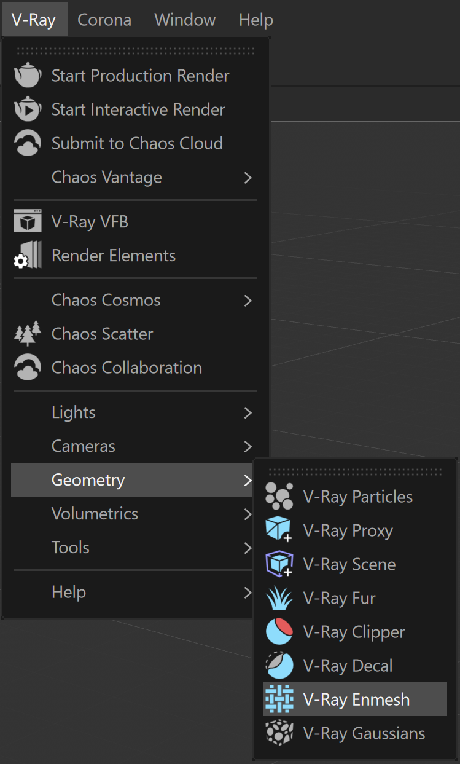Open the Corona menu
The image size is (460, 764).
click(x=104, y=20)
